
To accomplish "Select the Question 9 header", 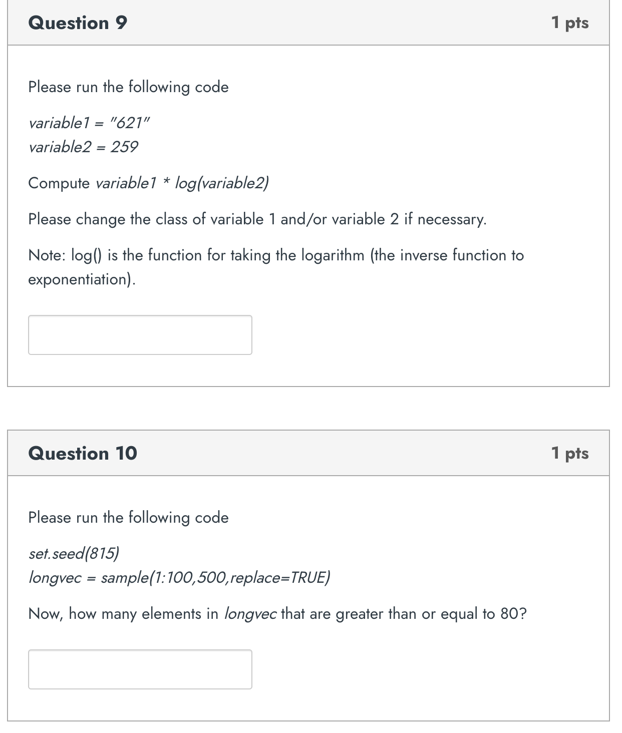I will tap(78, 23).
